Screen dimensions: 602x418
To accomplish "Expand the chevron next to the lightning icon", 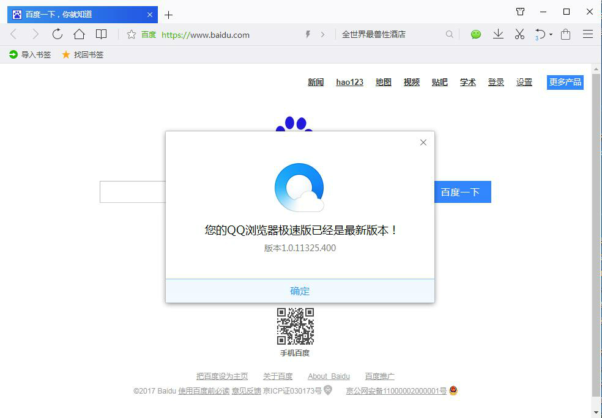I will (322, 34).
